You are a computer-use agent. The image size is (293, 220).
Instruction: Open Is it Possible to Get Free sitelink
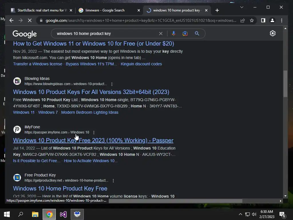(37, 161)
